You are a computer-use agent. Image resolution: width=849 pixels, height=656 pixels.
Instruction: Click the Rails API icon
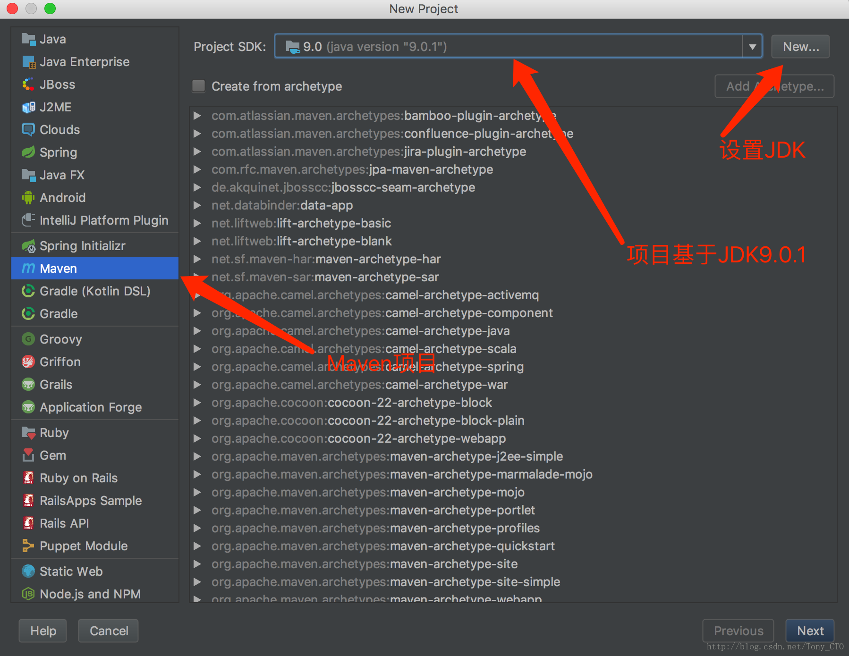(28, 523)
